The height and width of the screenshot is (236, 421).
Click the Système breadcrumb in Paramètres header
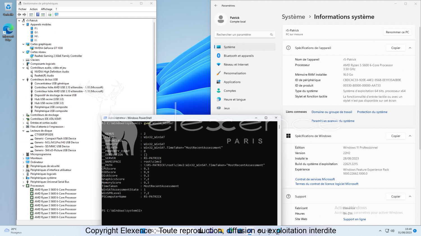[293, 17]
